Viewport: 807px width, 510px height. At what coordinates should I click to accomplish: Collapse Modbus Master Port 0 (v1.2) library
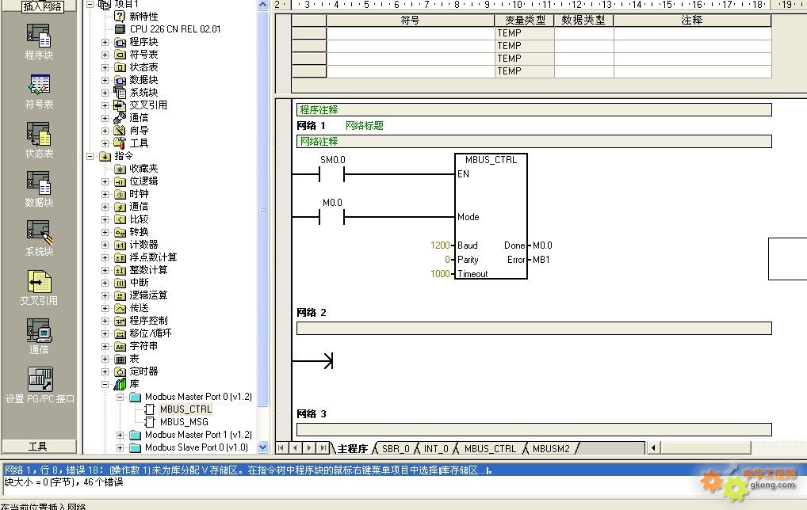pyautogui.click(x=120, y=397)
